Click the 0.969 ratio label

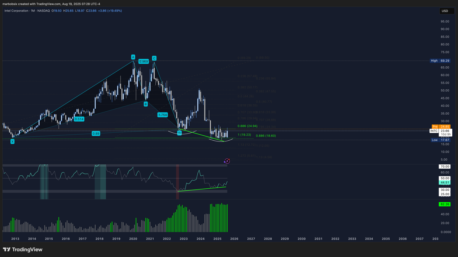pos(144,61)
